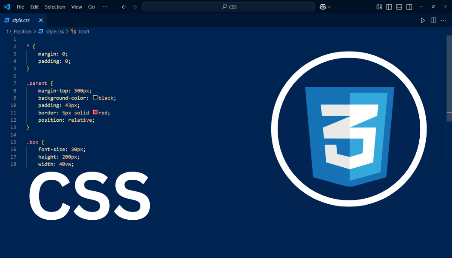The width and height of the screenshot is (452, 258).
Task: Open the Edit menu
Action: point(34,6)
